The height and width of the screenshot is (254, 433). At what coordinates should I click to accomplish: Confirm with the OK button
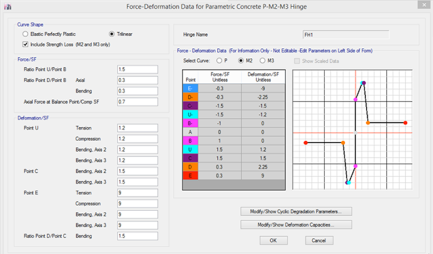tap(273, 241)
